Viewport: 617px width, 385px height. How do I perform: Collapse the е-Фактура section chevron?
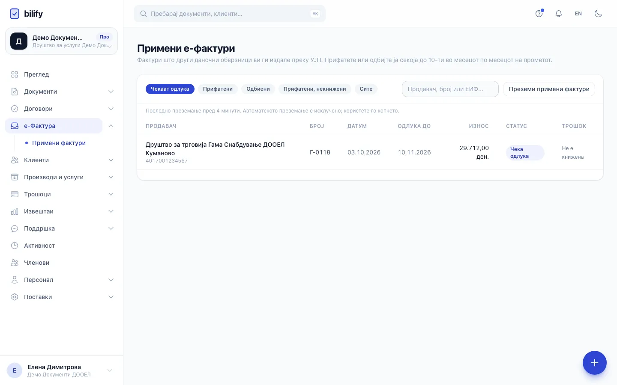tap(111, 126)
